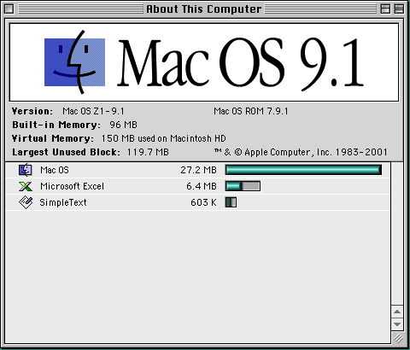This screenshot has height=350, width=410.
Task: Click the Microsoft Excel memory usage bar
Action: tap(243, 186)
